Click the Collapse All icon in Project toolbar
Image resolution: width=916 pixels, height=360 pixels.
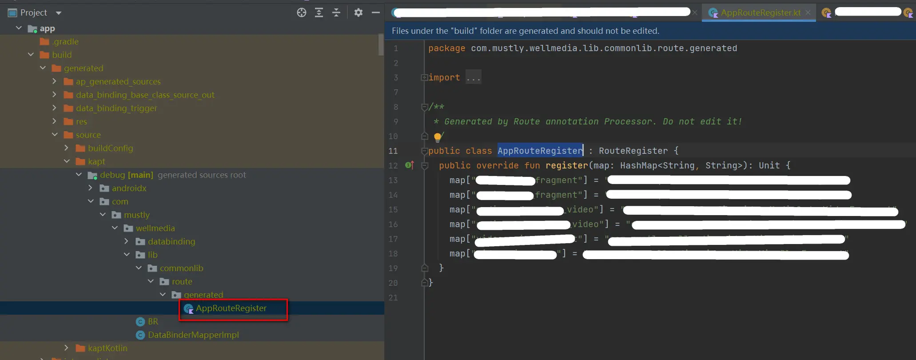336,13
